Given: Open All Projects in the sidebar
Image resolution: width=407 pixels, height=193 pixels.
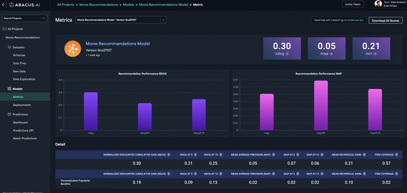Looking at the screenshot, I should [15, 29].
